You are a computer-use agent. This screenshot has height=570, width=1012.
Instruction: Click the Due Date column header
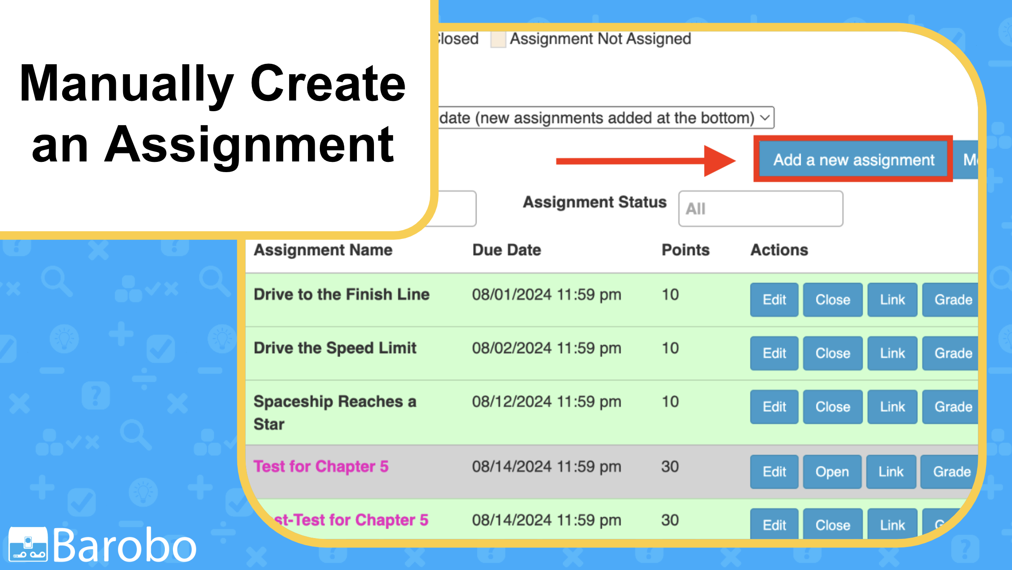506,250
